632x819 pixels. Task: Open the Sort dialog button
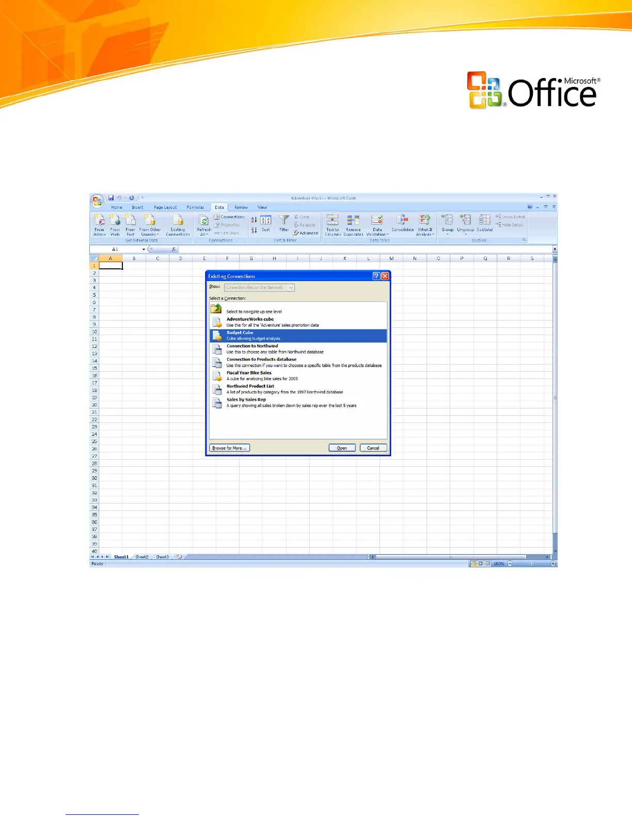(265, 224)
